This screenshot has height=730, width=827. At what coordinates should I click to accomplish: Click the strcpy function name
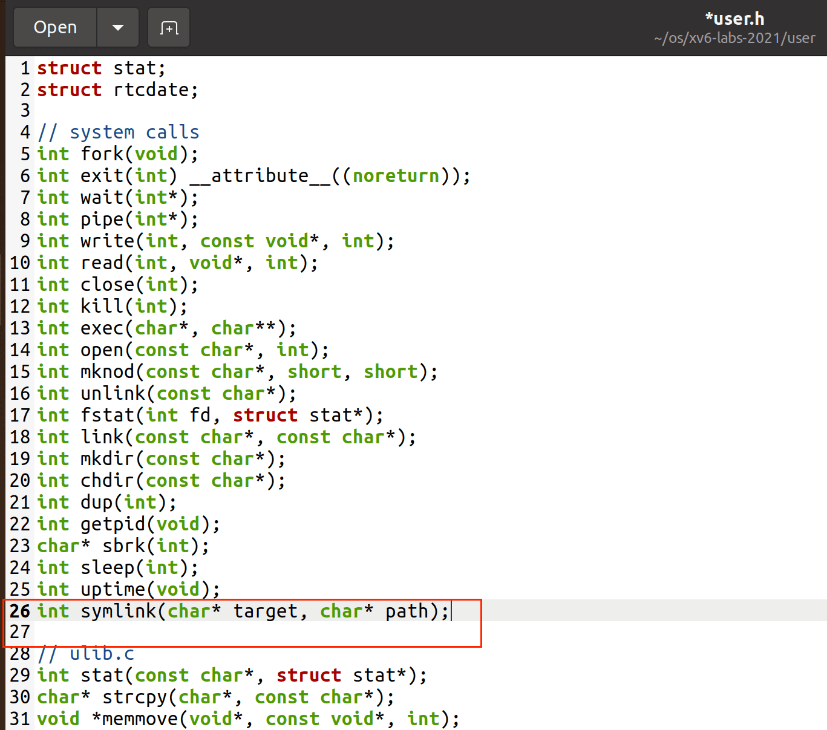[x=135, y=697]
